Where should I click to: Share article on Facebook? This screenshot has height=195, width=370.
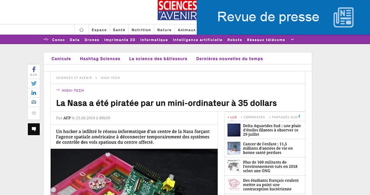(34, 71)
